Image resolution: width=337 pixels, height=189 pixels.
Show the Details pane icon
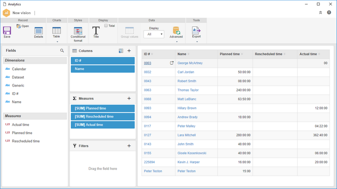click(38, 31)
